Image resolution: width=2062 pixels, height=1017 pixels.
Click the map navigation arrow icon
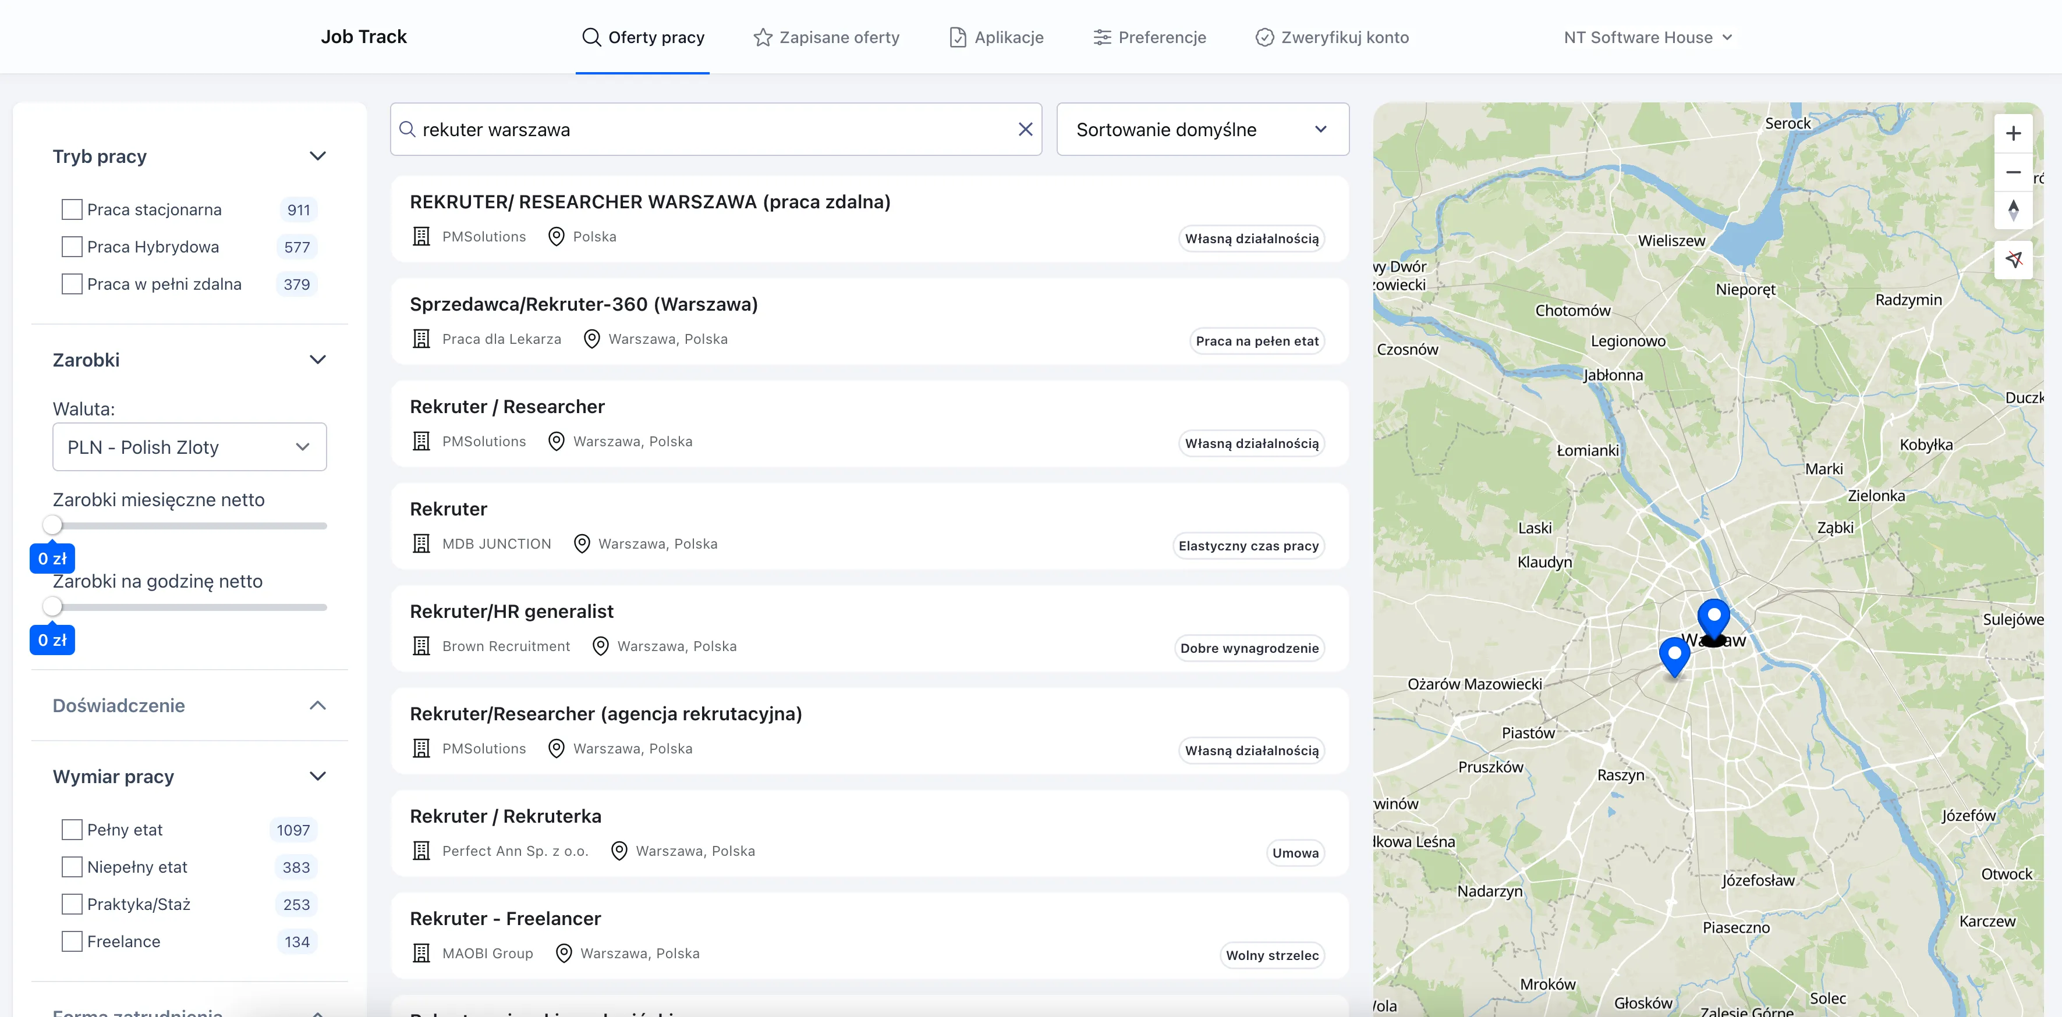tap(2013, 259)
